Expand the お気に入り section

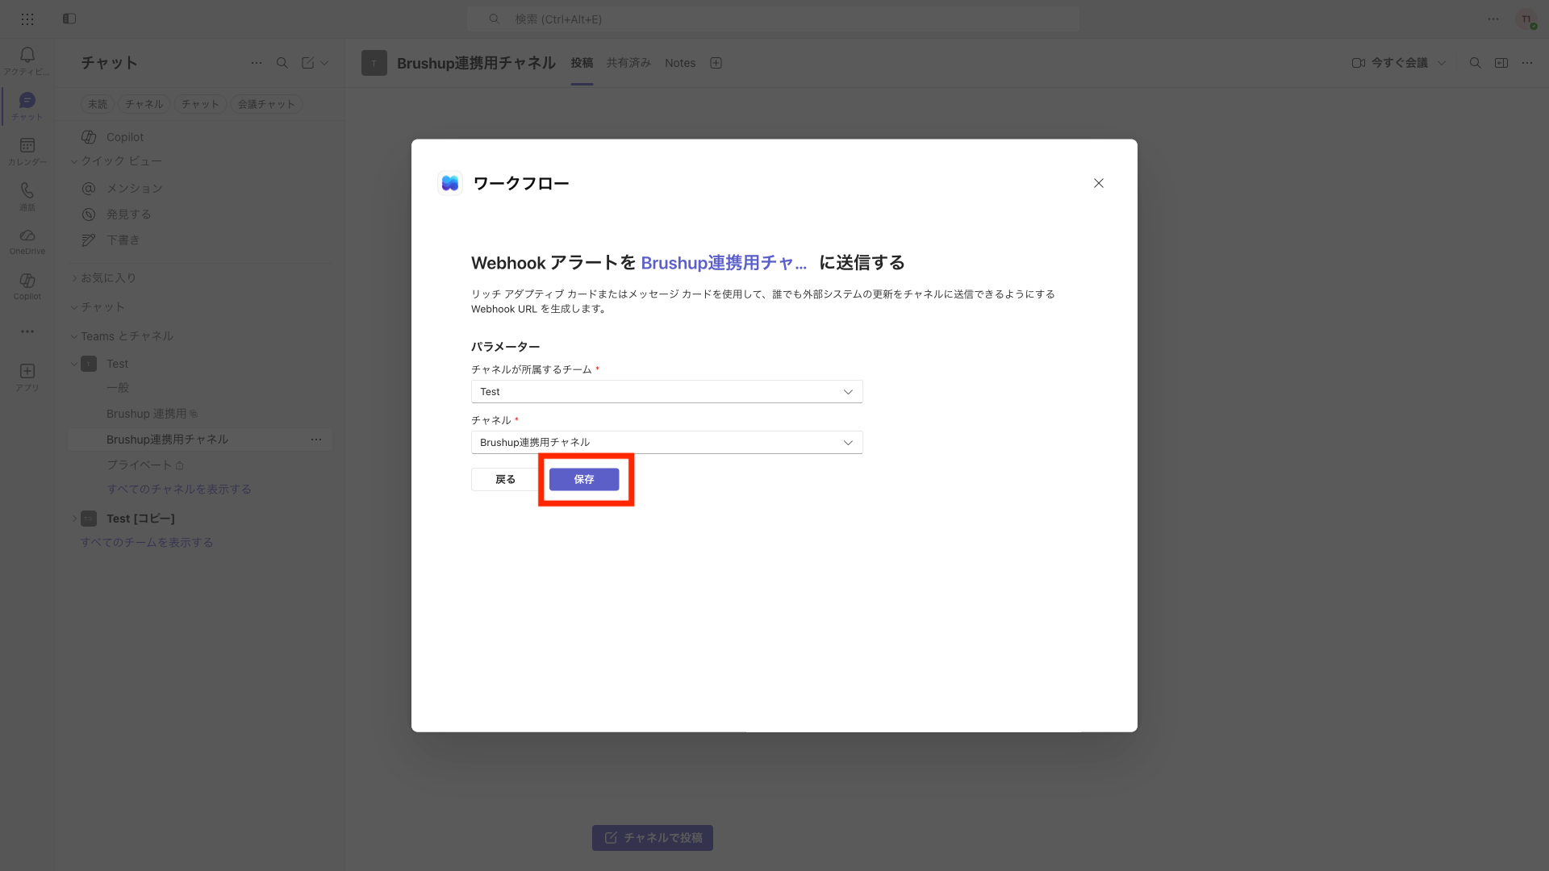[74, 277]
